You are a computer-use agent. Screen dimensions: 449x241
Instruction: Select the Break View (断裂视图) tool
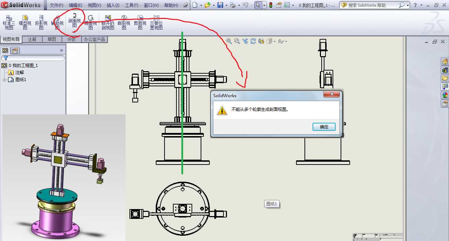tap(124, 22)
